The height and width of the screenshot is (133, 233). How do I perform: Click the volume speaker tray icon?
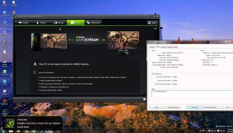224,131
